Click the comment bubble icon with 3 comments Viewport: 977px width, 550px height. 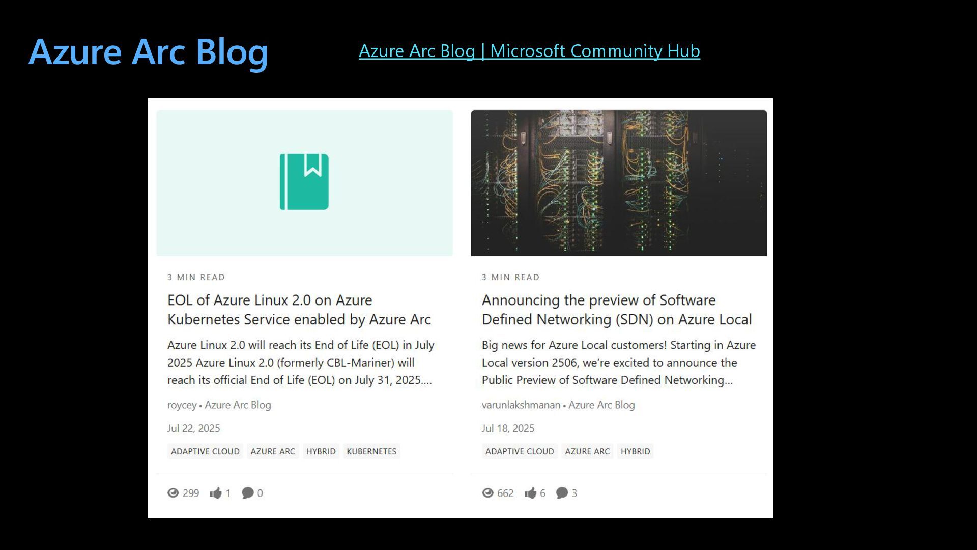pos(562,493)
